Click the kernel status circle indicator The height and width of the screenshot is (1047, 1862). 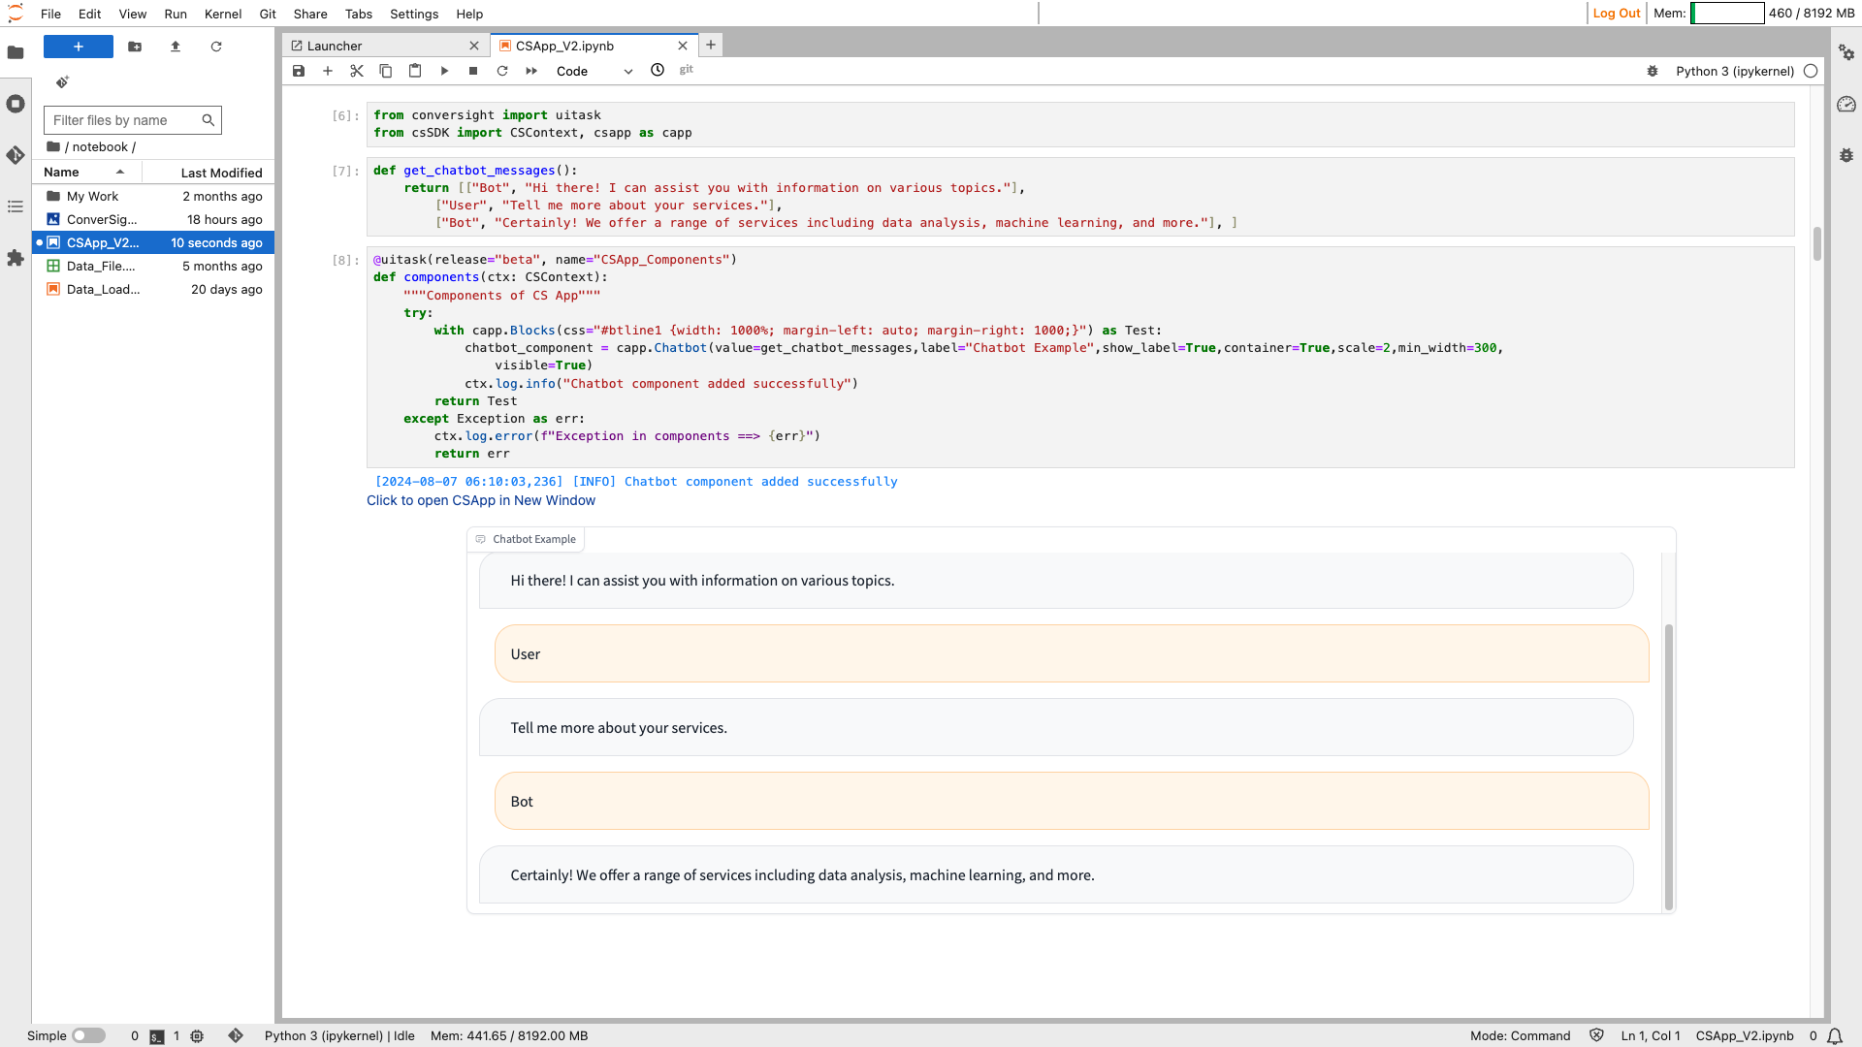[1811, 71]
